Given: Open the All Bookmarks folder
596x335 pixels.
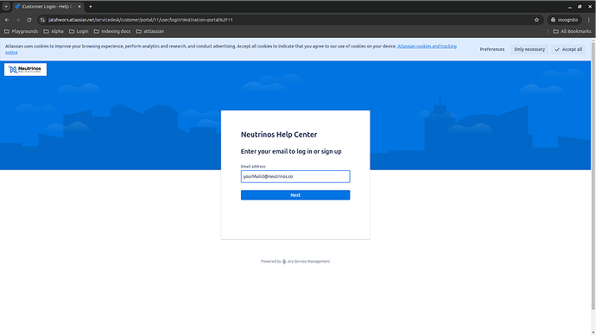Looking at the screenshot, I should [572, 32].
